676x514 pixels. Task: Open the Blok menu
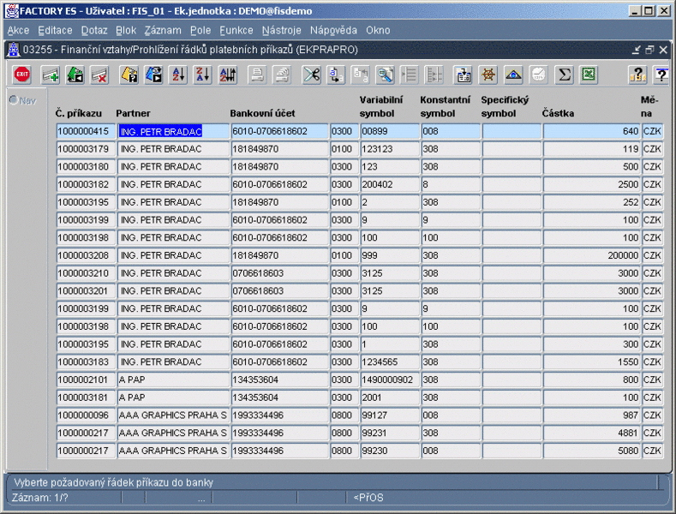coord(126,30)
